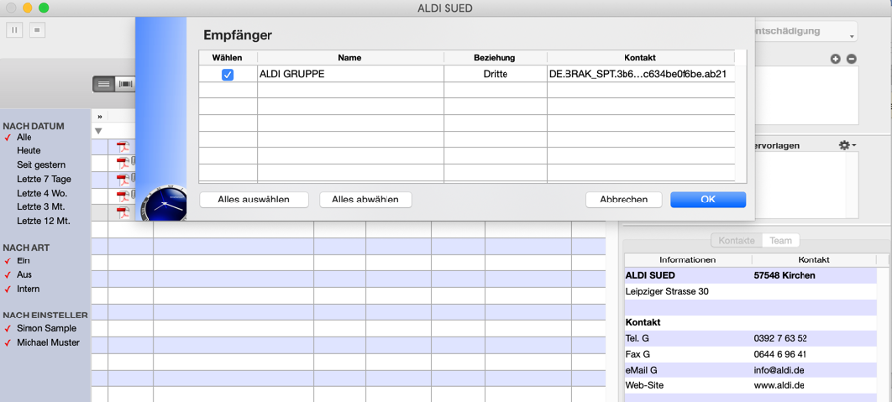Toggle the Intern type filter

[28, 289]
